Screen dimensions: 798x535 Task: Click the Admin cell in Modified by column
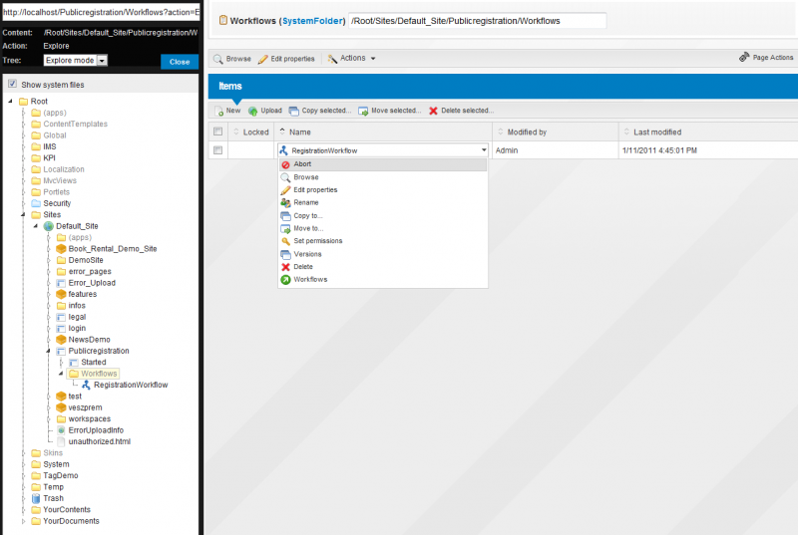[x=556, y=150]
